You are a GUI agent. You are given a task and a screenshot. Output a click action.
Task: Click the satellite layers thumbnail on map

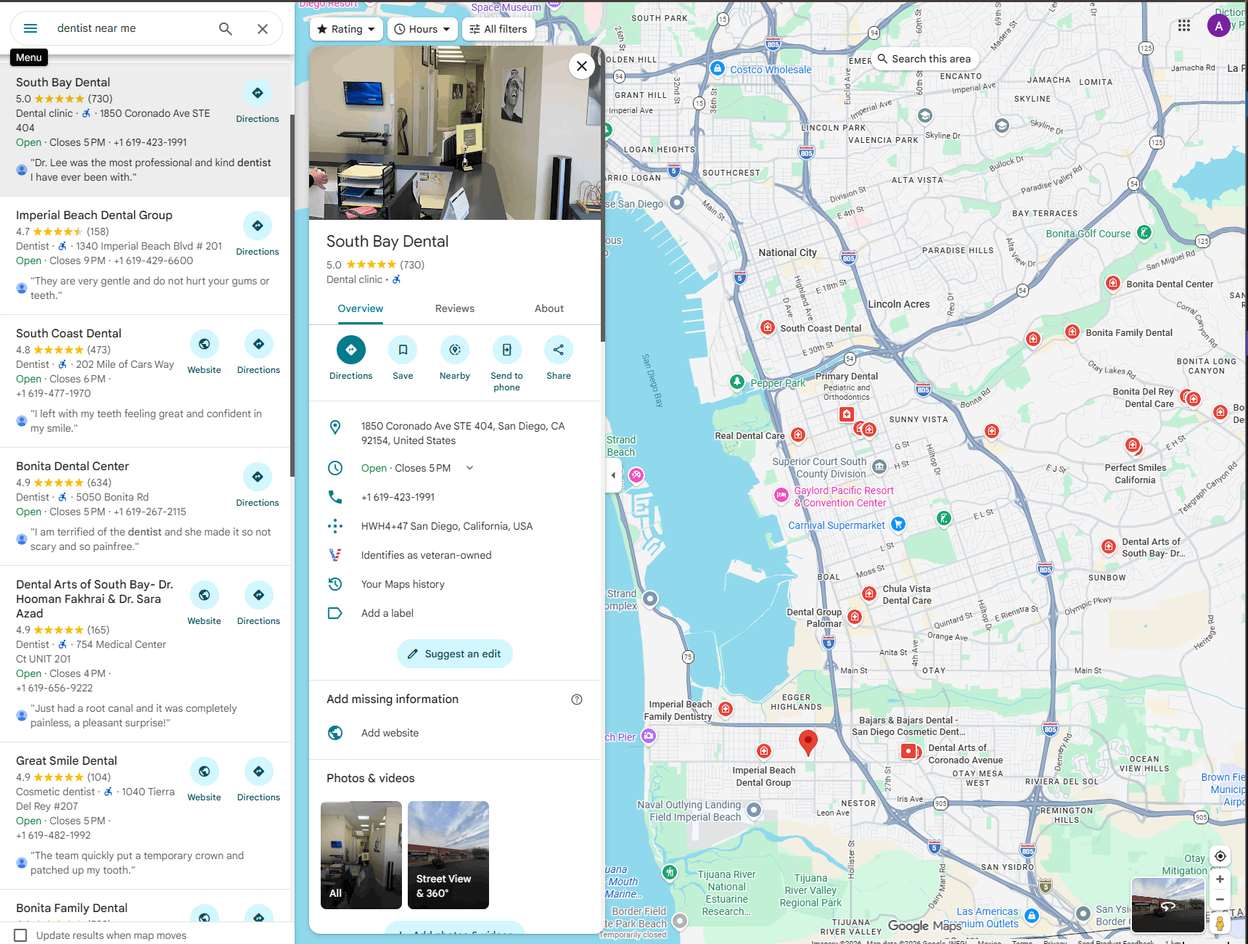tap(1168, 905)
